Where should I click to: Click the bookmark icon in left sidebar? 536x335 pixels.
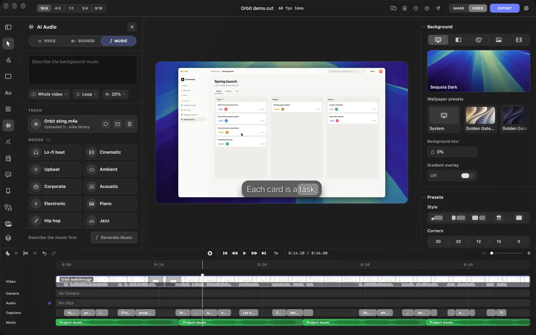tap(8, 191)
